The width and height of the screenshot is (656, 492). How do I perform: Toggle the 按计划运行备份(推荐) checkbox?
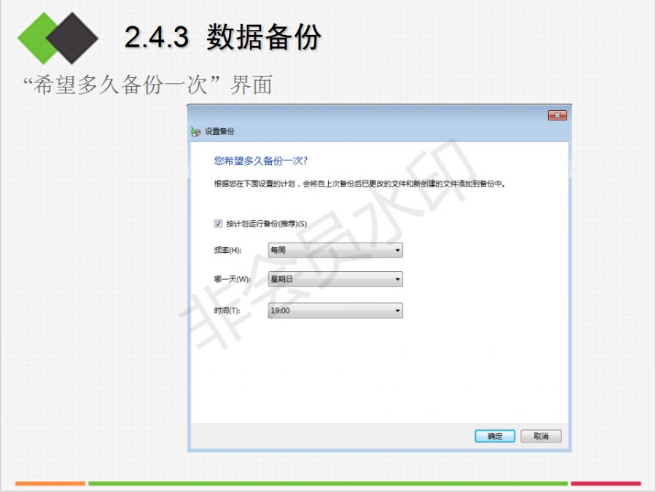tap(218, 224)
